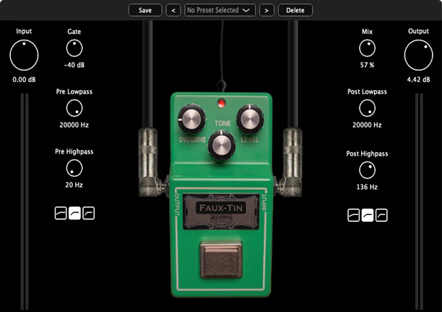This screenshot has width=442, height=312.
Task: Select the middle slope icon under Pre Highpass
Action: click(74, 213)
